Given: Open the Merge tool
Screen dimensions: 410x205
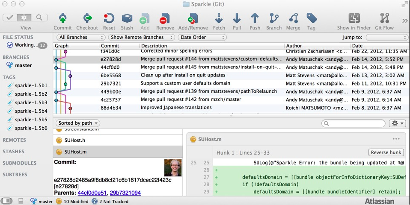Looking at the screenshot, I should (294, 18).
